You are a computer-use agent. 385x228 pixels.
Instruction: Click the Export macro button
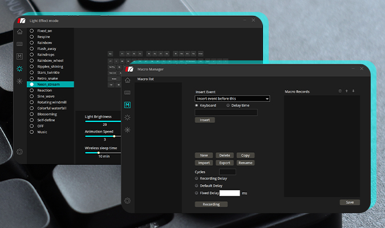point(225,162)
